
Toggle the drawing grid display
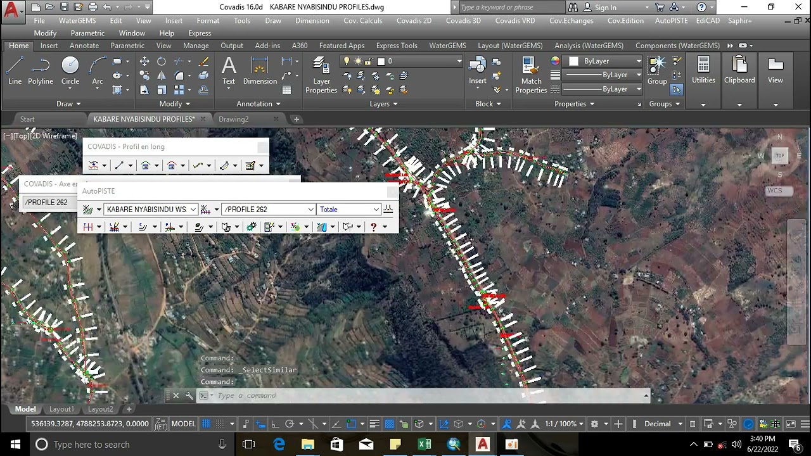pos(206,424)
